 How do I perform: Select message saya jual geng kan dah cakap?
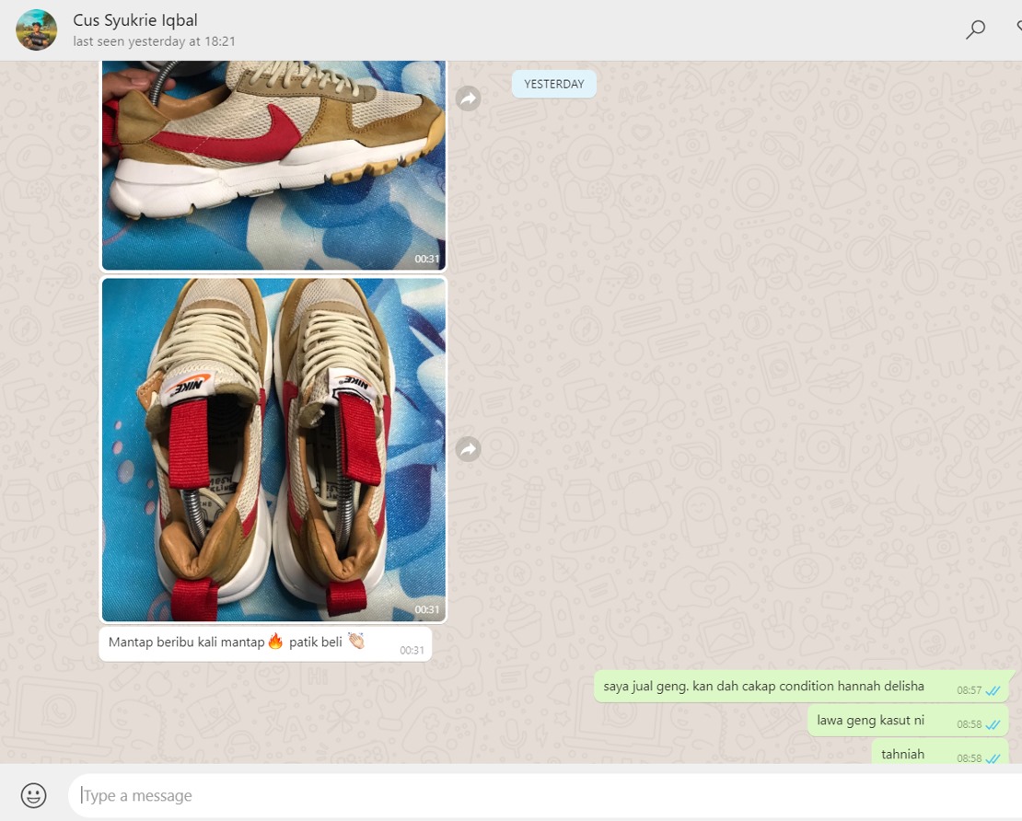[x=802, y=687]
